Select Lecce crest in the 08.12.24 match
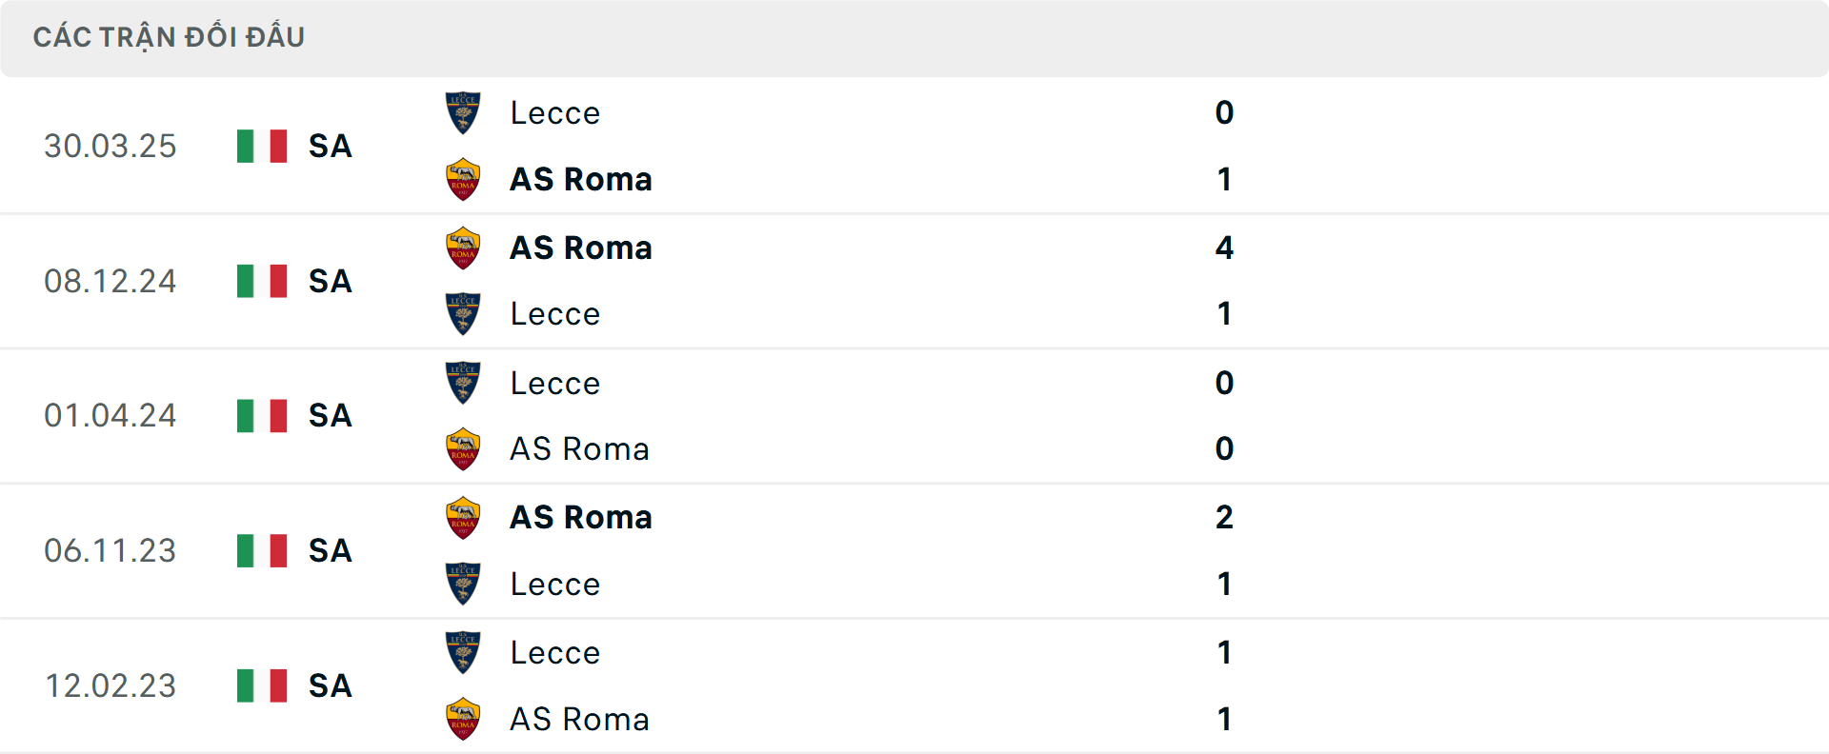The image size is (1829, 754). 463,314
